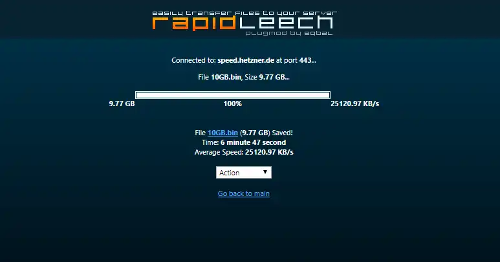Open the Action dropdown menu

click(x=244, y=173)
